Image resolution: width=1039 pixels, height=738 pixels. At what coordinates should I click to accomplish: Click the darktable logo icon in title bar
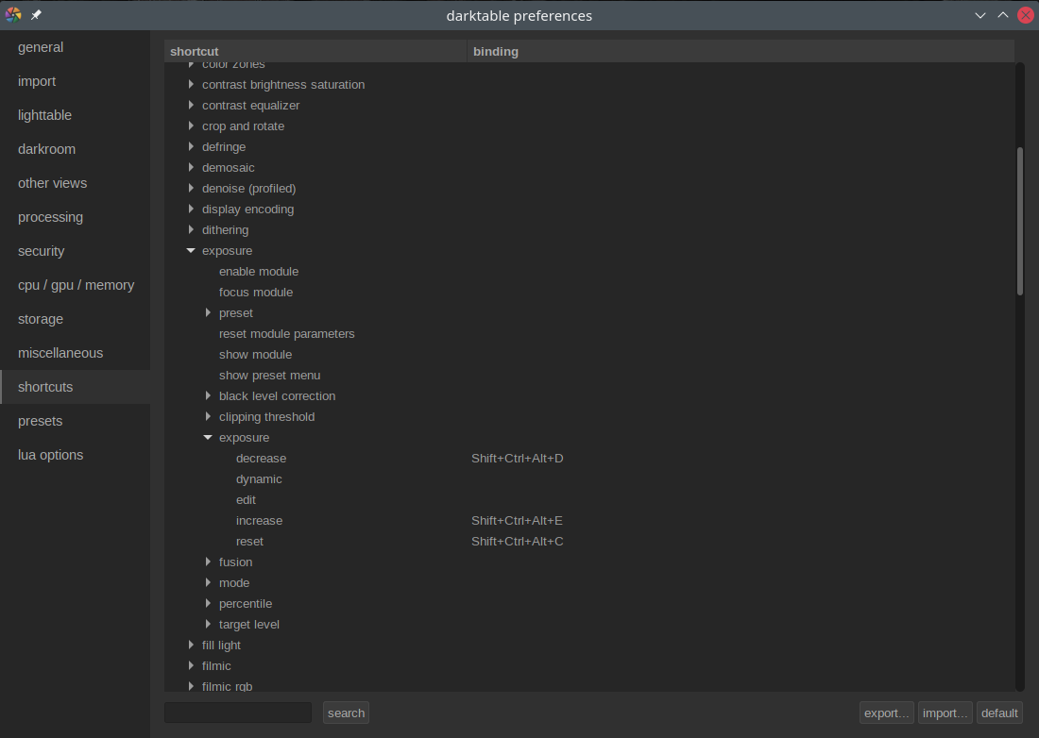pyautogui.click(x=13, y=14)
